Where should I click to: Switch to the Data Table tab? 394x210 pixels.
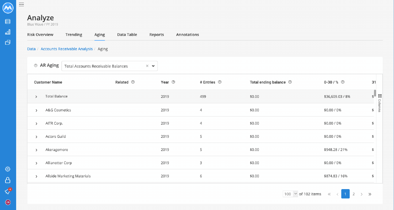point(127,35)
